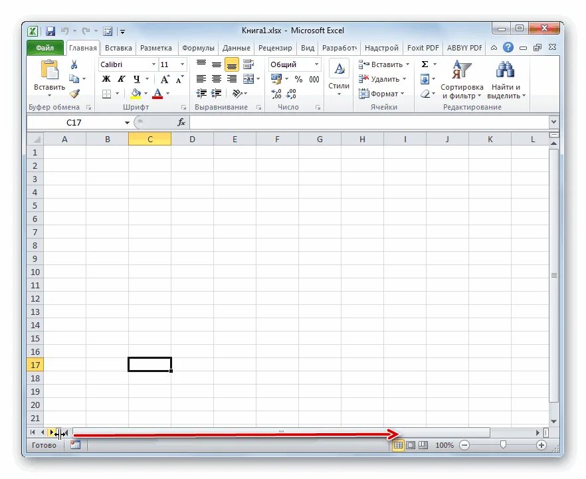The image size is (586, 479).
Task: Click the Name Box showing C17
Action: coord(74,122)
